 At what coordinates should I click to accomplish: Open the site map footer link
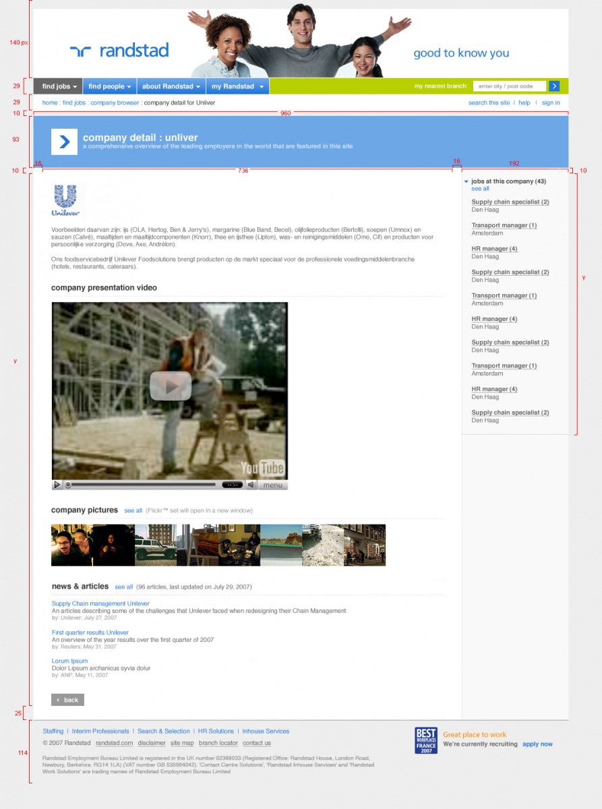pyautogui.click(x=182, y=743)
